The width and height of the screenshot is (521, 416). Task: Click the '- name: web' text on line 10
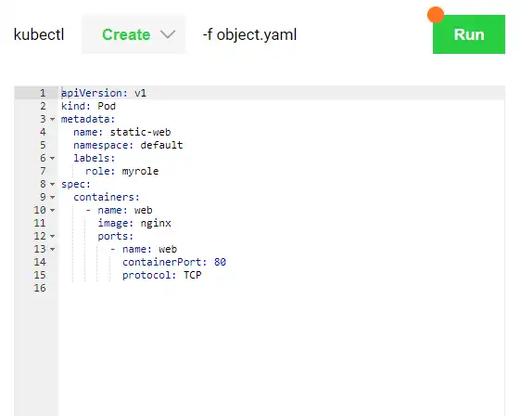[119, 210]
